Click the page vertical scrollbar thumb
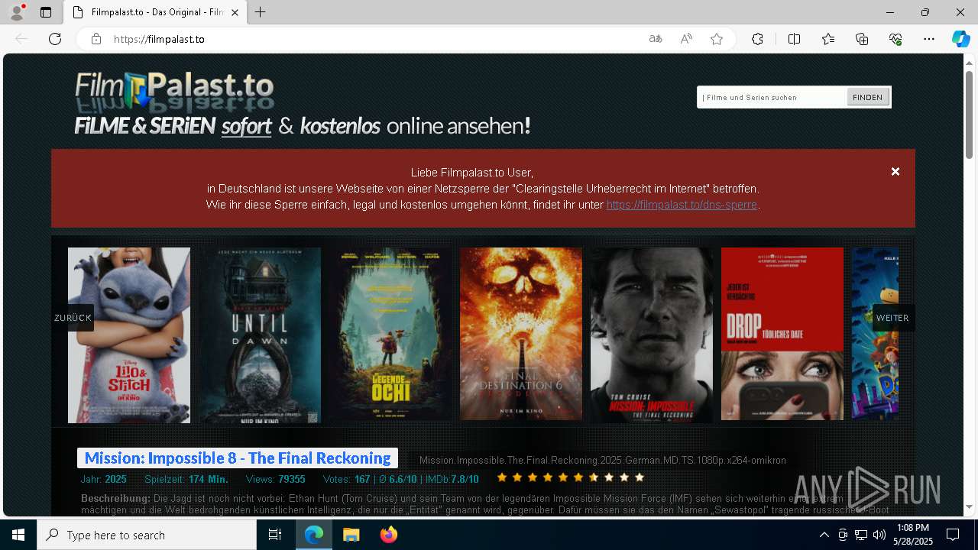Image resolution: width=978 pixels, height=550 pixels. [969, 115]
